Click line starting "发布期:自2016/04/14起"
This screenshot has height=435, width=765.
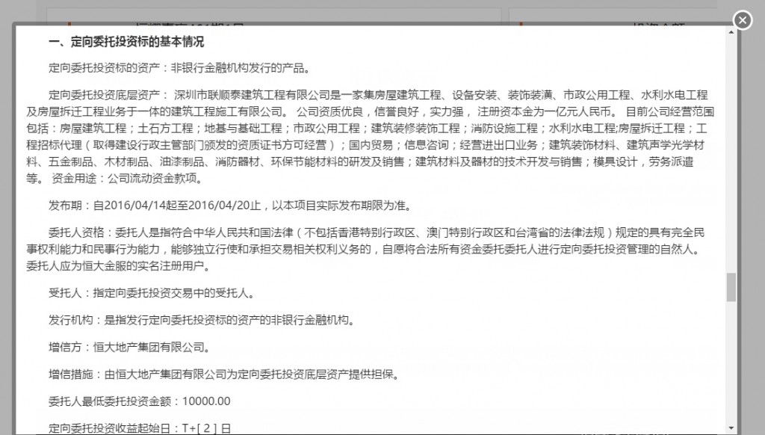pos(230,206)
